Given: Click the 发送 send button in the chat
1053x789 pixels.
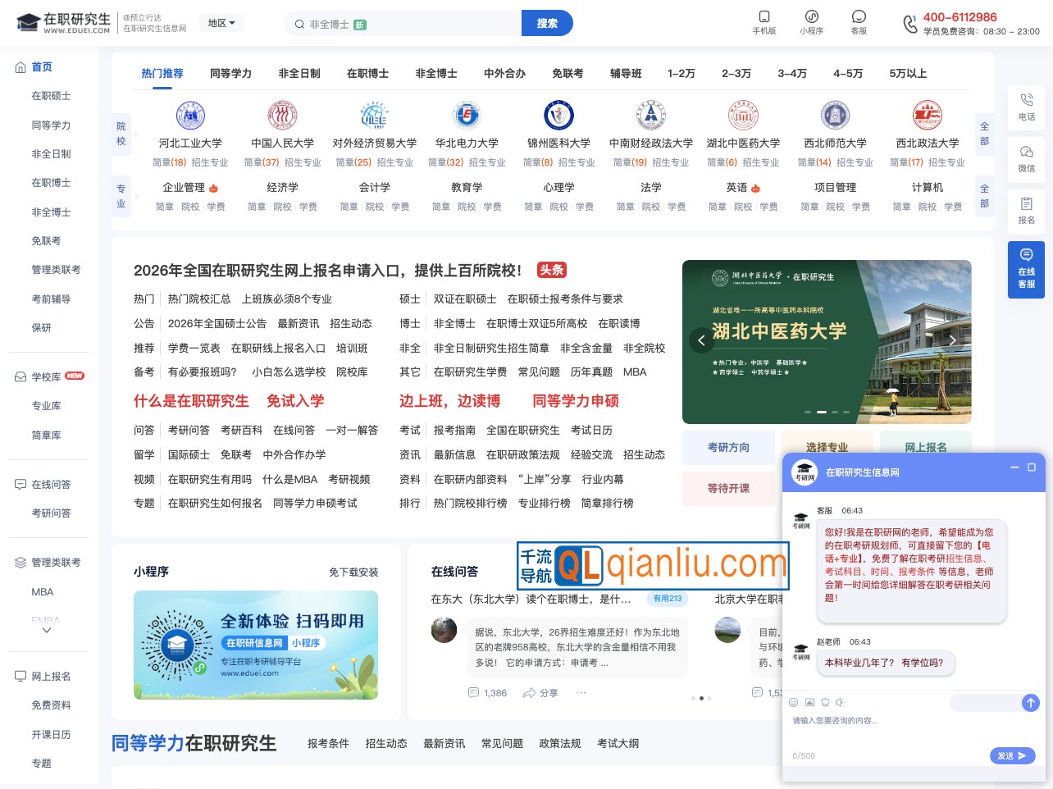Looking at the screenshot, I should pos(1012,755).
